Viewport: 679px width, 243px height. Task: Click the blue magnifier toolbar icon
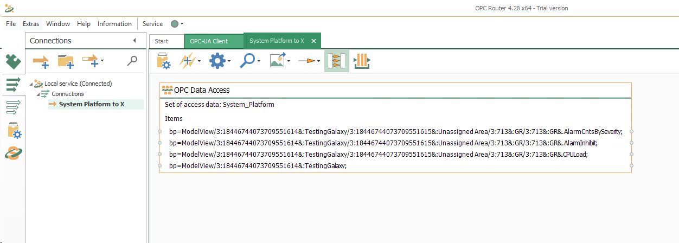point(247,61)
